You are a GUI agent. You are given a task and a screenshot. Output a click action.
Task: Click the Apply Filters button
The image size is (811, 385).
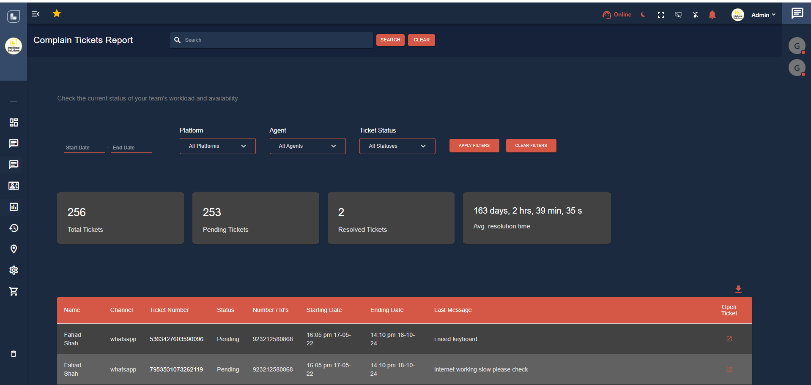pos(474,146)
